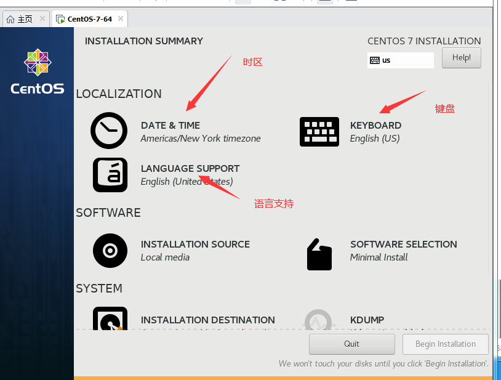Open Software Selection package icon
This screenshot has height=380, width=501.
point(319,254)
